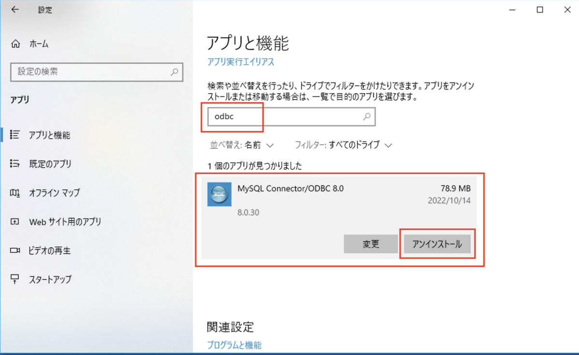The height and width of the screenshot is (355, 579).
Task: Click the Home house icon
Action: coord(15,44)
